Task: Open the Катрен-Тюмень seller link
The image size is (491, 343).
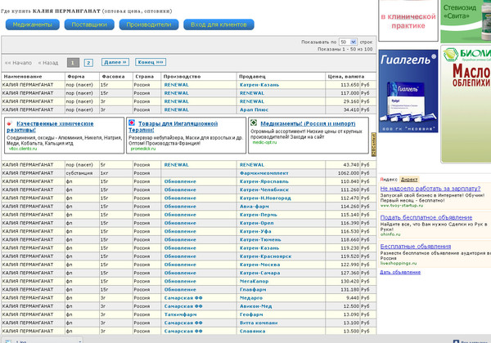Action: pyautogui.click(x=260, y=240)
